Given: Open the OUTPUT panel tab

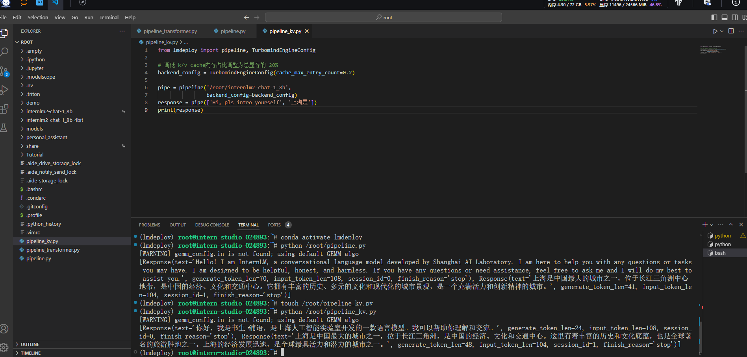Looking at the screenshot, I should 178,225.
